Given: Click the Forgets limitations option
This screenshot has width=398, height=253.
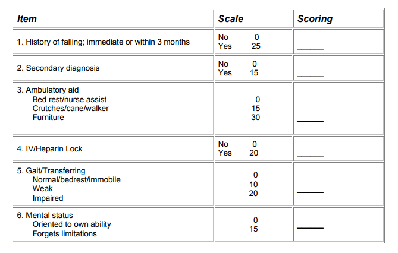Looking at the screenshot, I should click(x=65, y=233).
